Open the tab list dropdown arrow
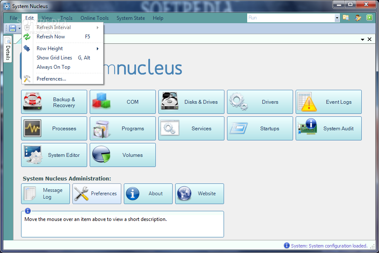Image resolution: width=379 pixels, height=253 pixels. (x=362, y=39)
